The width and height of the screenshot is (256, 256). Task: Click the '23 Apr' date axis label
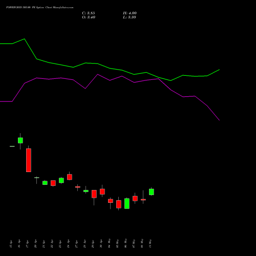[x=60, y=244]
